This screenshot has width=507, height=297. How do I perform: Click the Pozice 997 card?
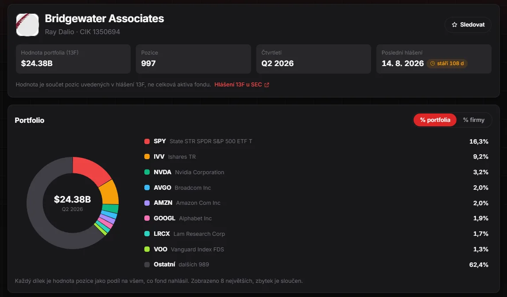pyautogui.click(x=194, y=59)
